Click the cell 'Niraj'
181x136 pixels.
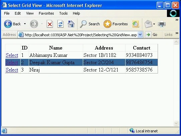(x=56, y=70)
